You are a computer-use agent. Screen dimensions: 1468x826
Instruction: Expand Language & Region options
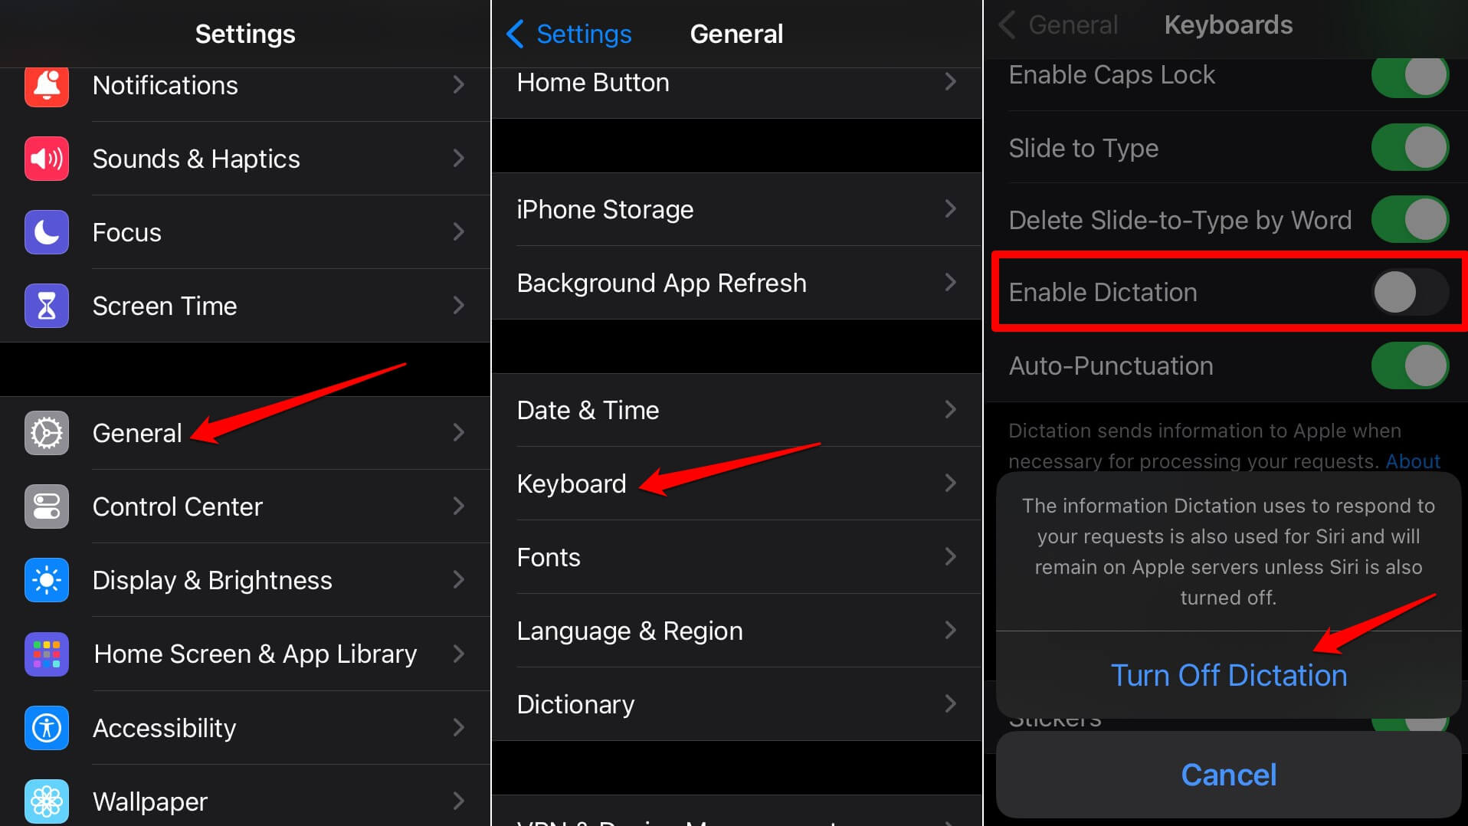click(x=950, y=630)
